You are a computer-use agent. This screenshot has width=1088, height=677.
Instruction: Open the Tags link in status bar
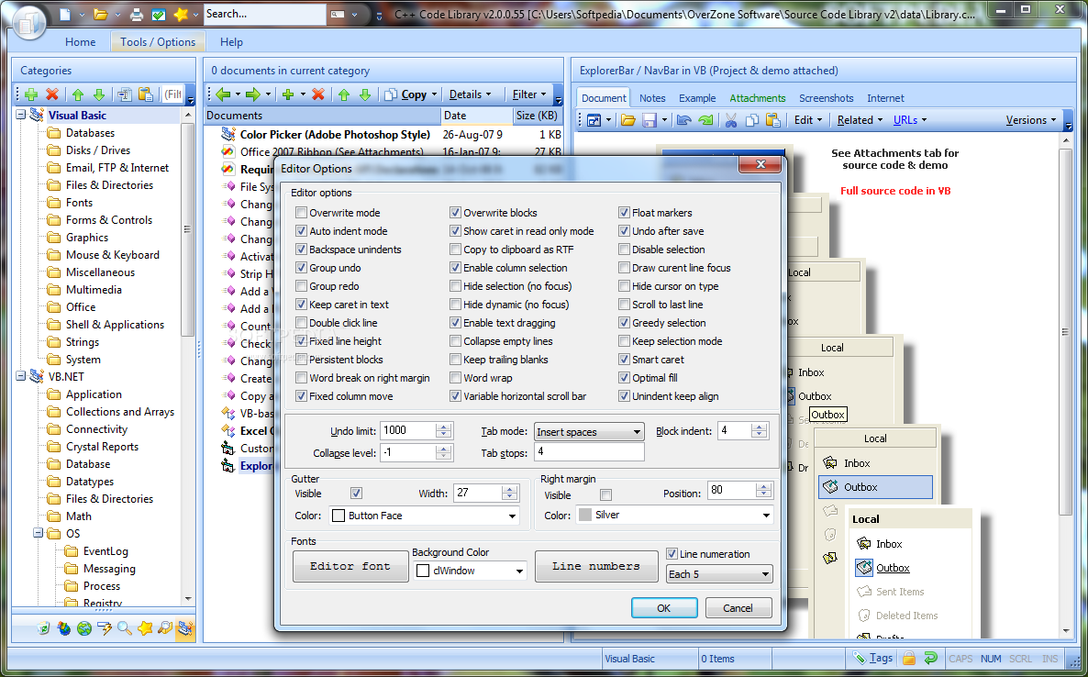[873, 659]
